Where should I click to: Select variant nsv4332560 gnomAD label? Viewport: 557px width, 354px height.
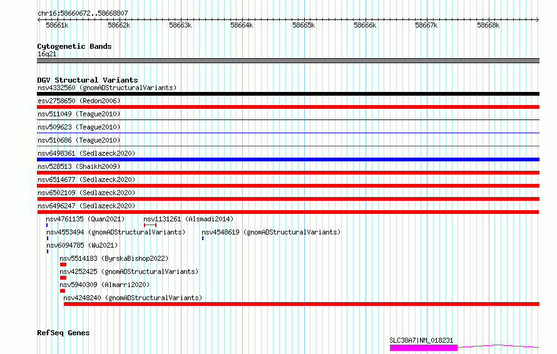(x=107, y=88)
